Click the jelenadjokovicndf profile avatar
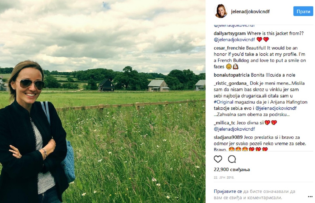 [221, 11]
